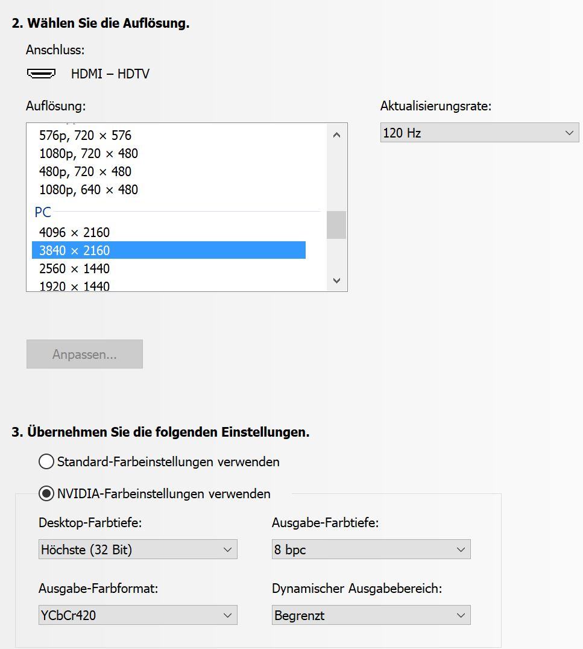The width and height of the screenshot is (583, 649).
Task: Select Standard-Farbeinstellungen verwenden radio button
Action: click(46, 461)
